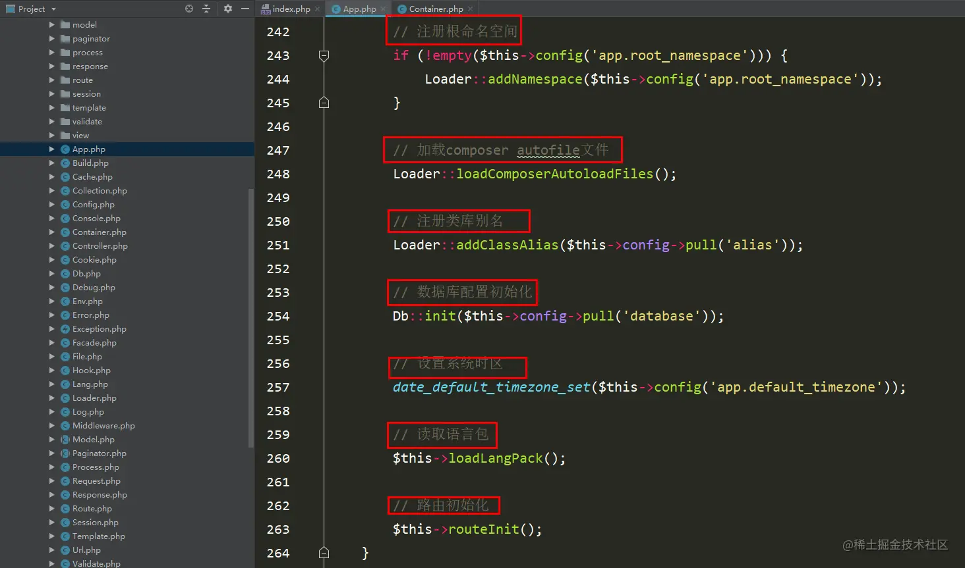
Task: Click the Build.php class icon
Action: pos(65,163)
